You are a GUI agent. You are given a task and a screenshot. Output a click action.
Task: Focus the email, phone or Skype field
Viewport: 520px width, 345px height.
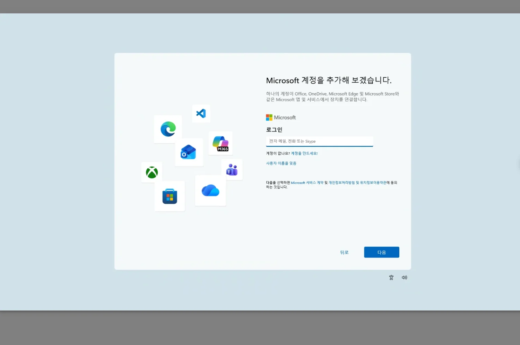(x=319, y=141)
